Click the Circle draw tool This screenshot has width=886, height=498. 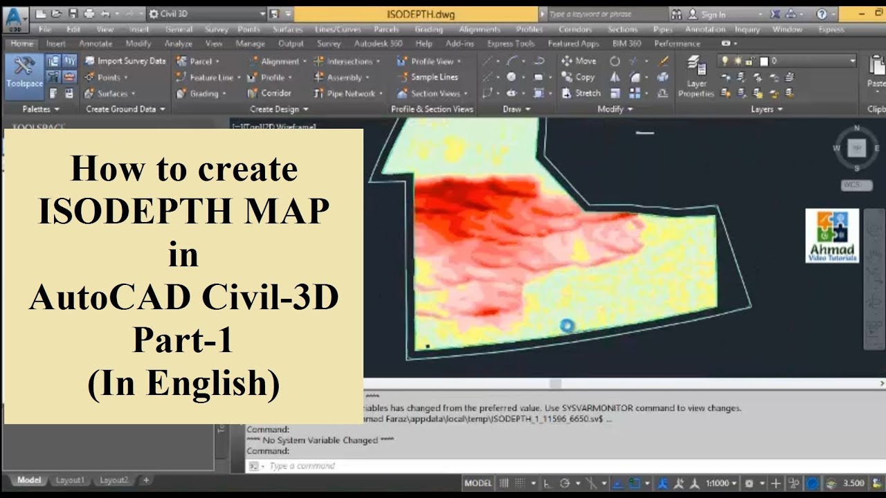tap(512, 77)
